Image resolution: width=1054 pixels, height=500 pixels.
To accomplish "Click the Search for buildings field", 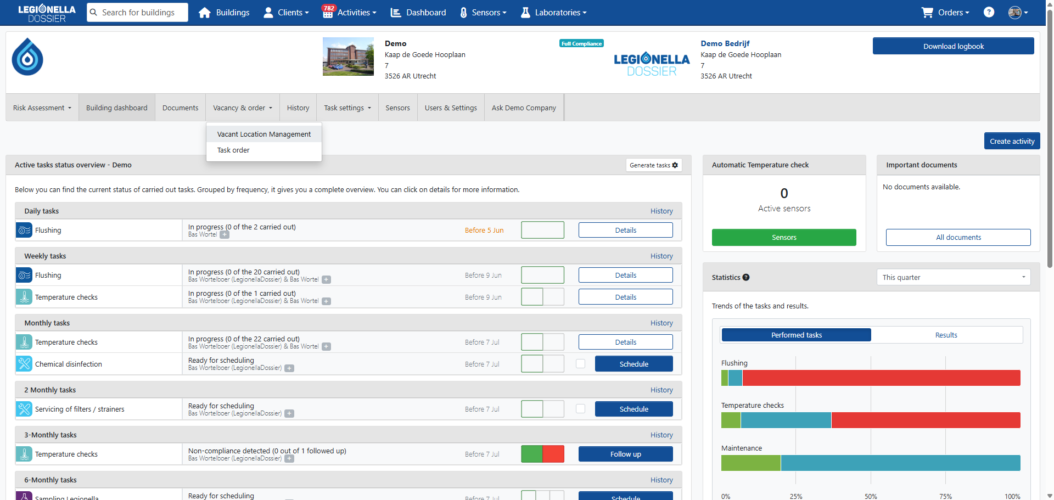I will [x=143, y=12].
